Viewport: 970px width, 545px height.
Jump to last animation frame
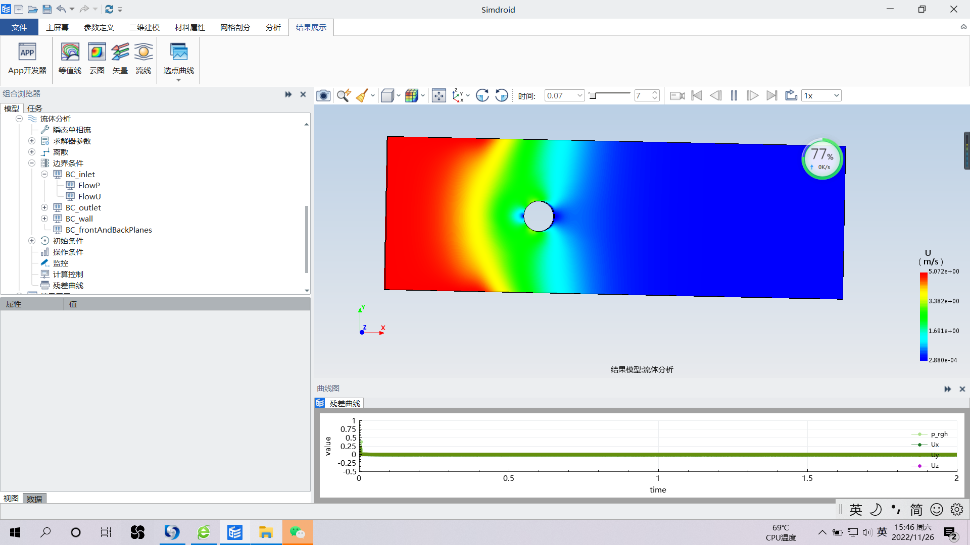coord(771,95)
